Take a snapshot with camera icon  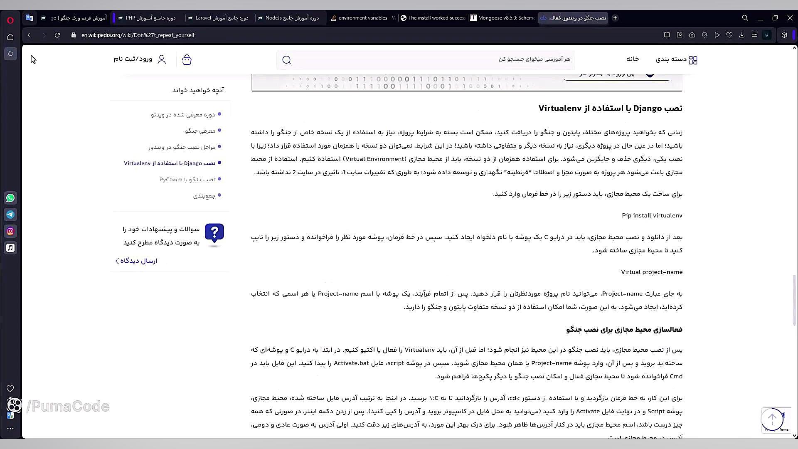[x=692, y=35]
